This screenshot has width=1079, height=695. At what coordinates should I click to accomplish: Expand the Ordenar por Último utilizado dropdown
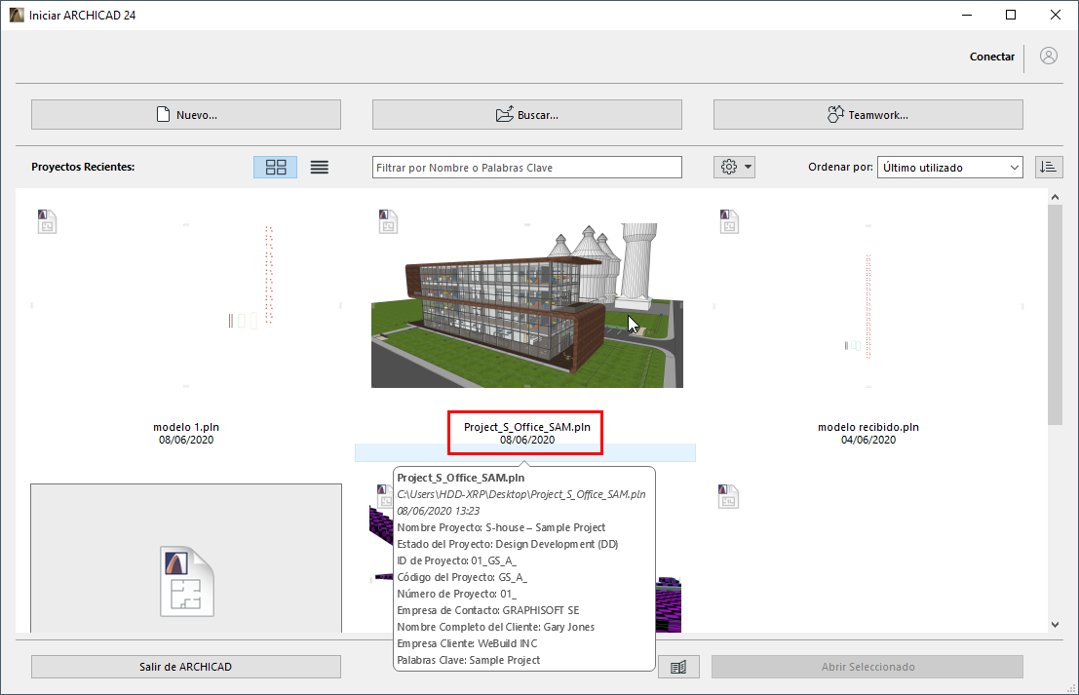(950, 168)
